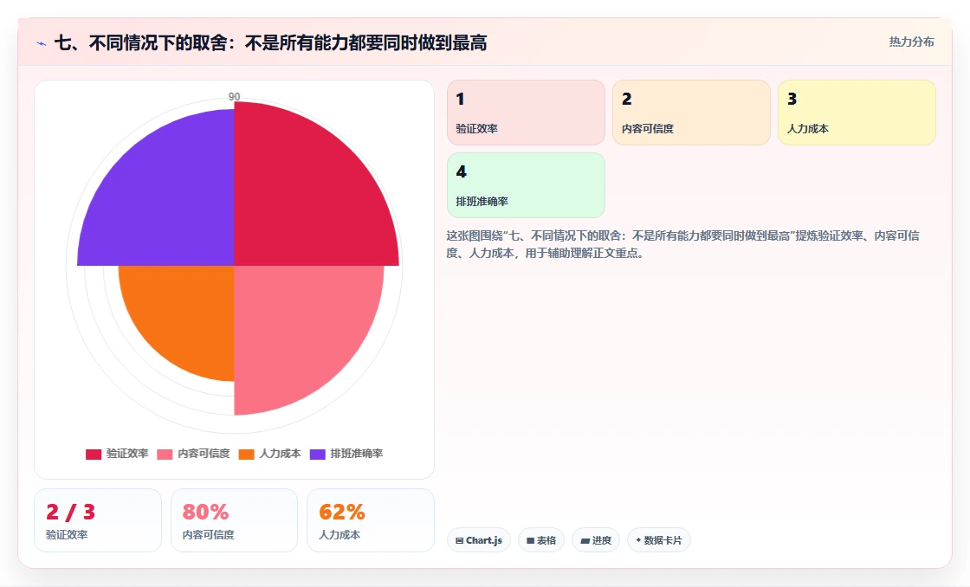The width and height of the screenshot is (970, 587).
Task: Click the 排班准确率 legend text label
Action: point(356,454)
